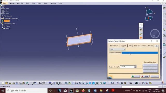Screen dimensions: 166x93
Task: Open the Help menu
Action: coord(60,3)
